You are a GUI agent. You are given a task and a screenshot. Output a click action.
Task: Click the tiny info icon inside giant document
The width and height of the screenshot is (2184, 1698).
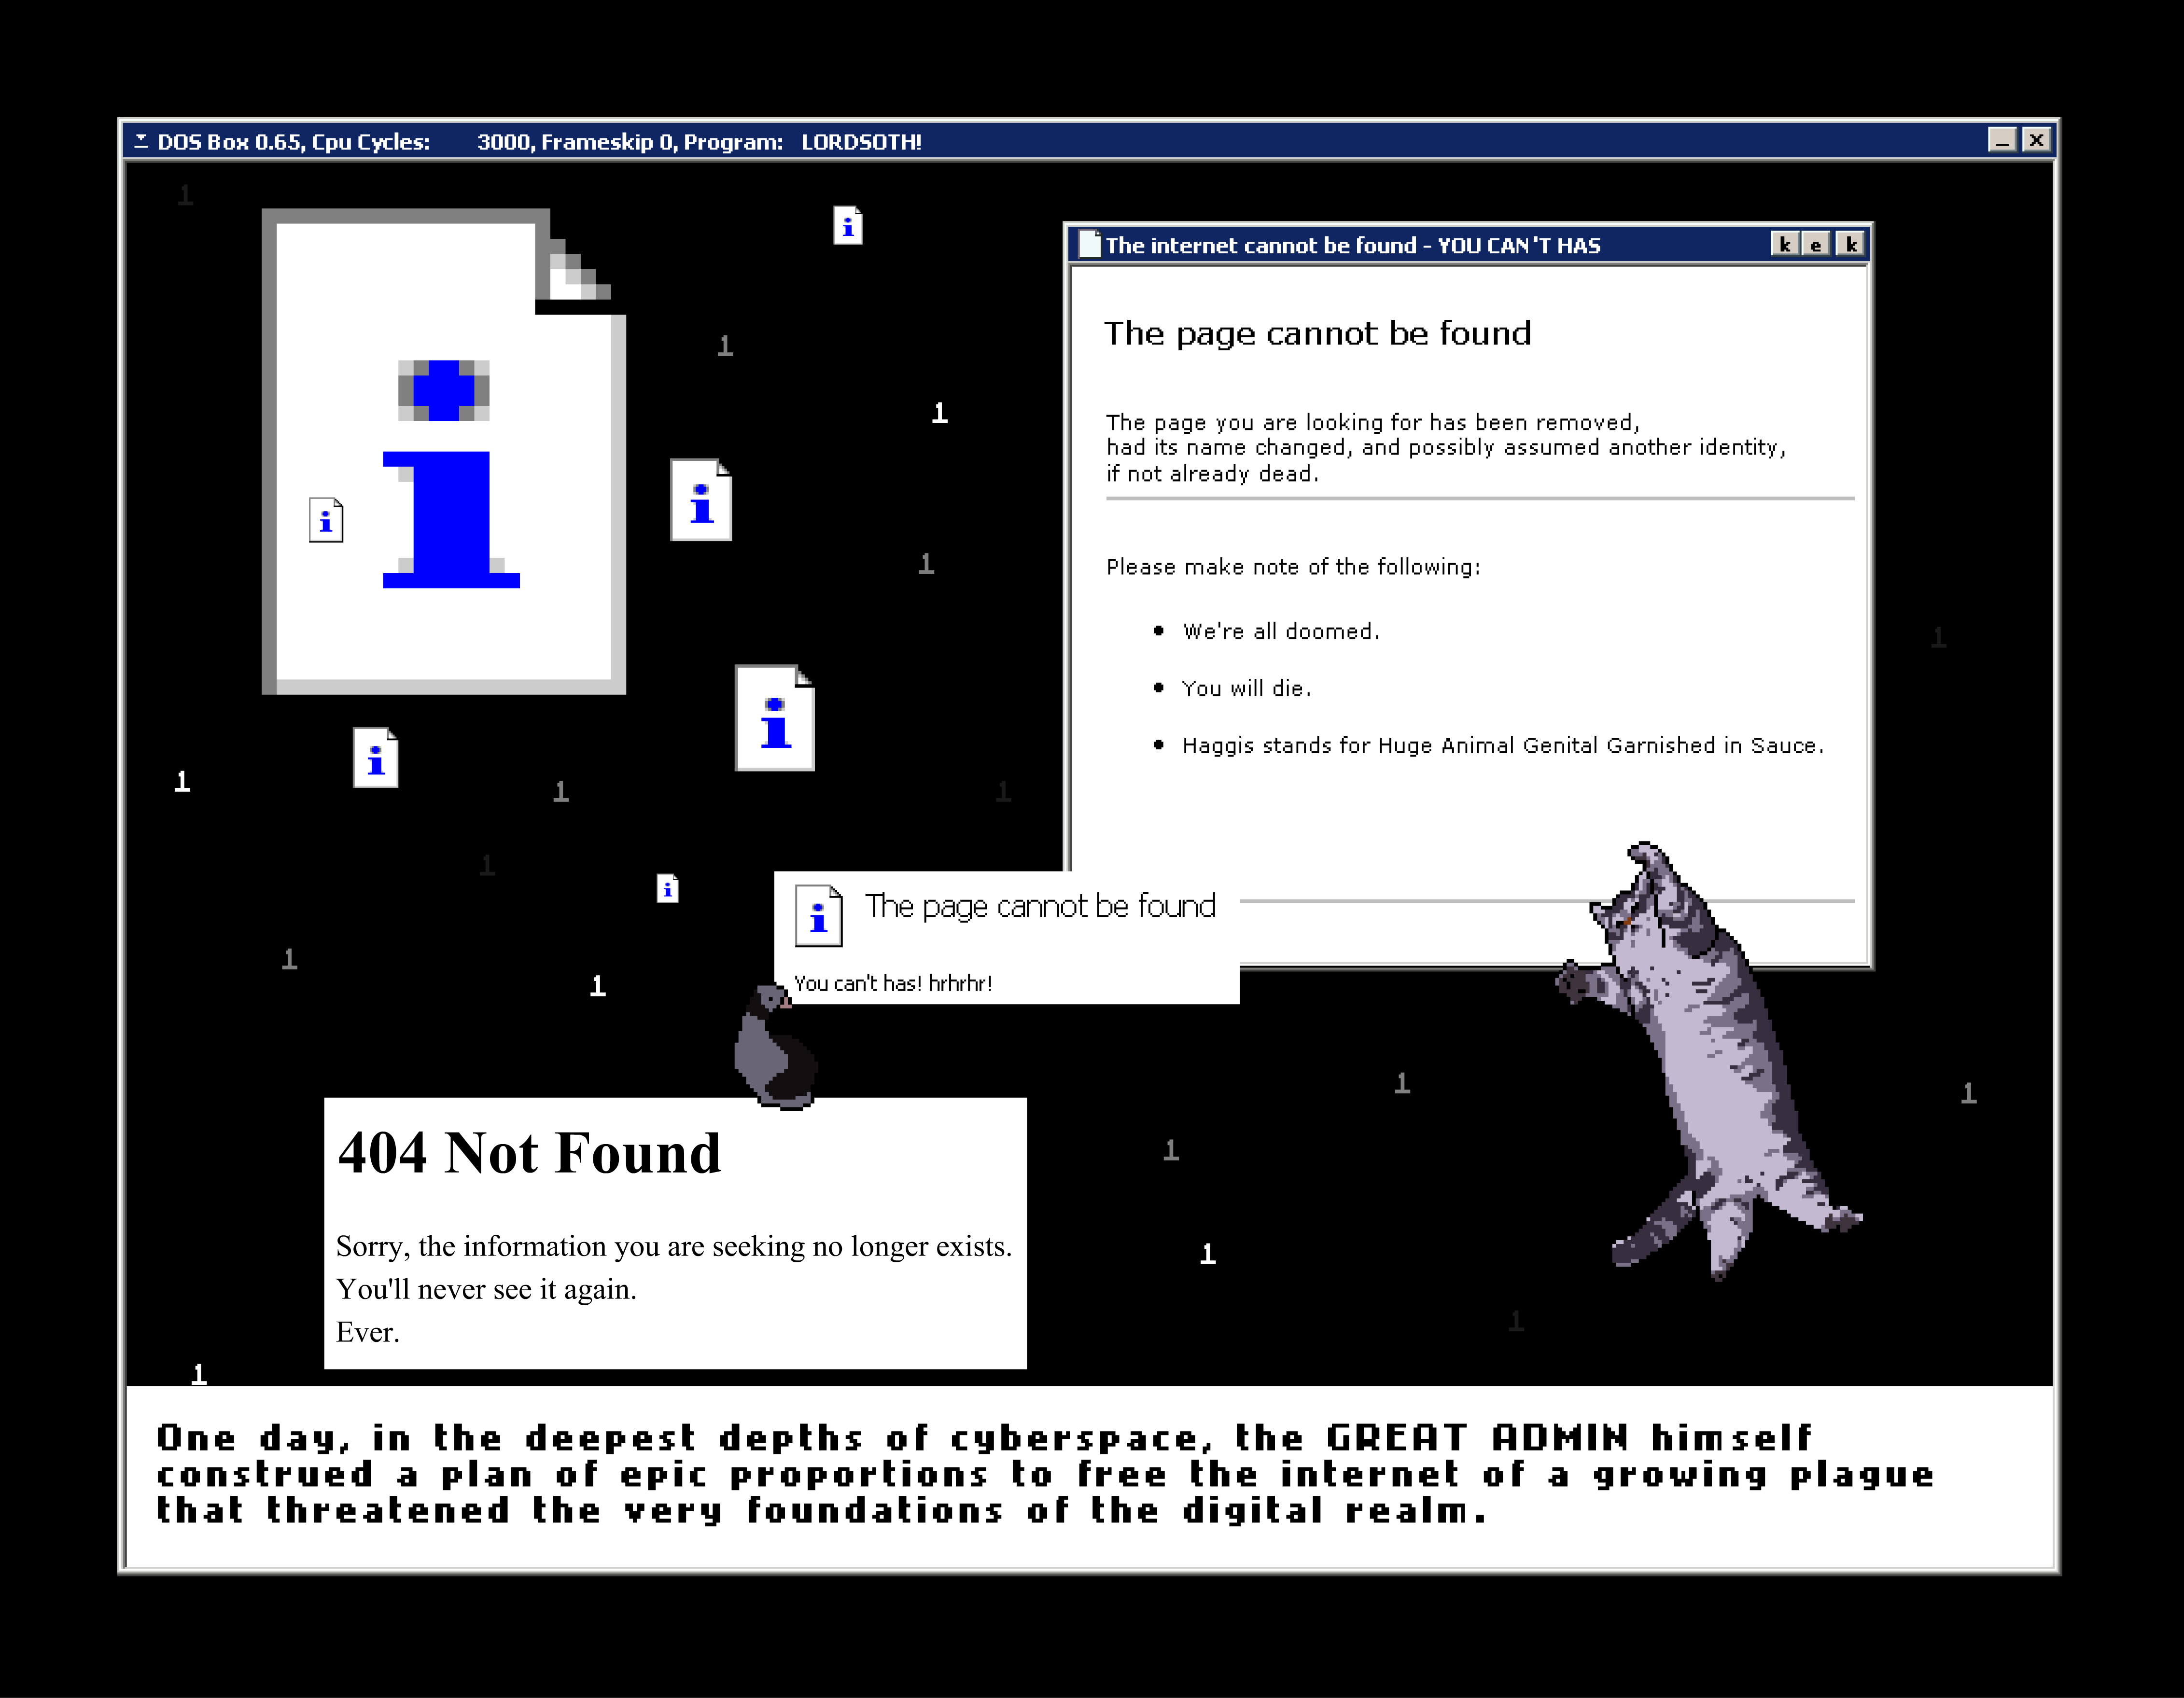click(326, 520)
